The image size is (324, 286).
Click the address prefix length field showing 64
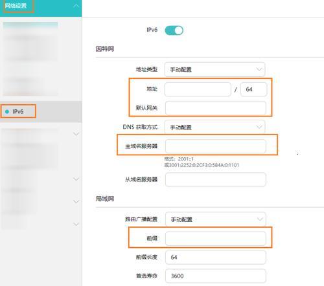click(x=253, y=89)
